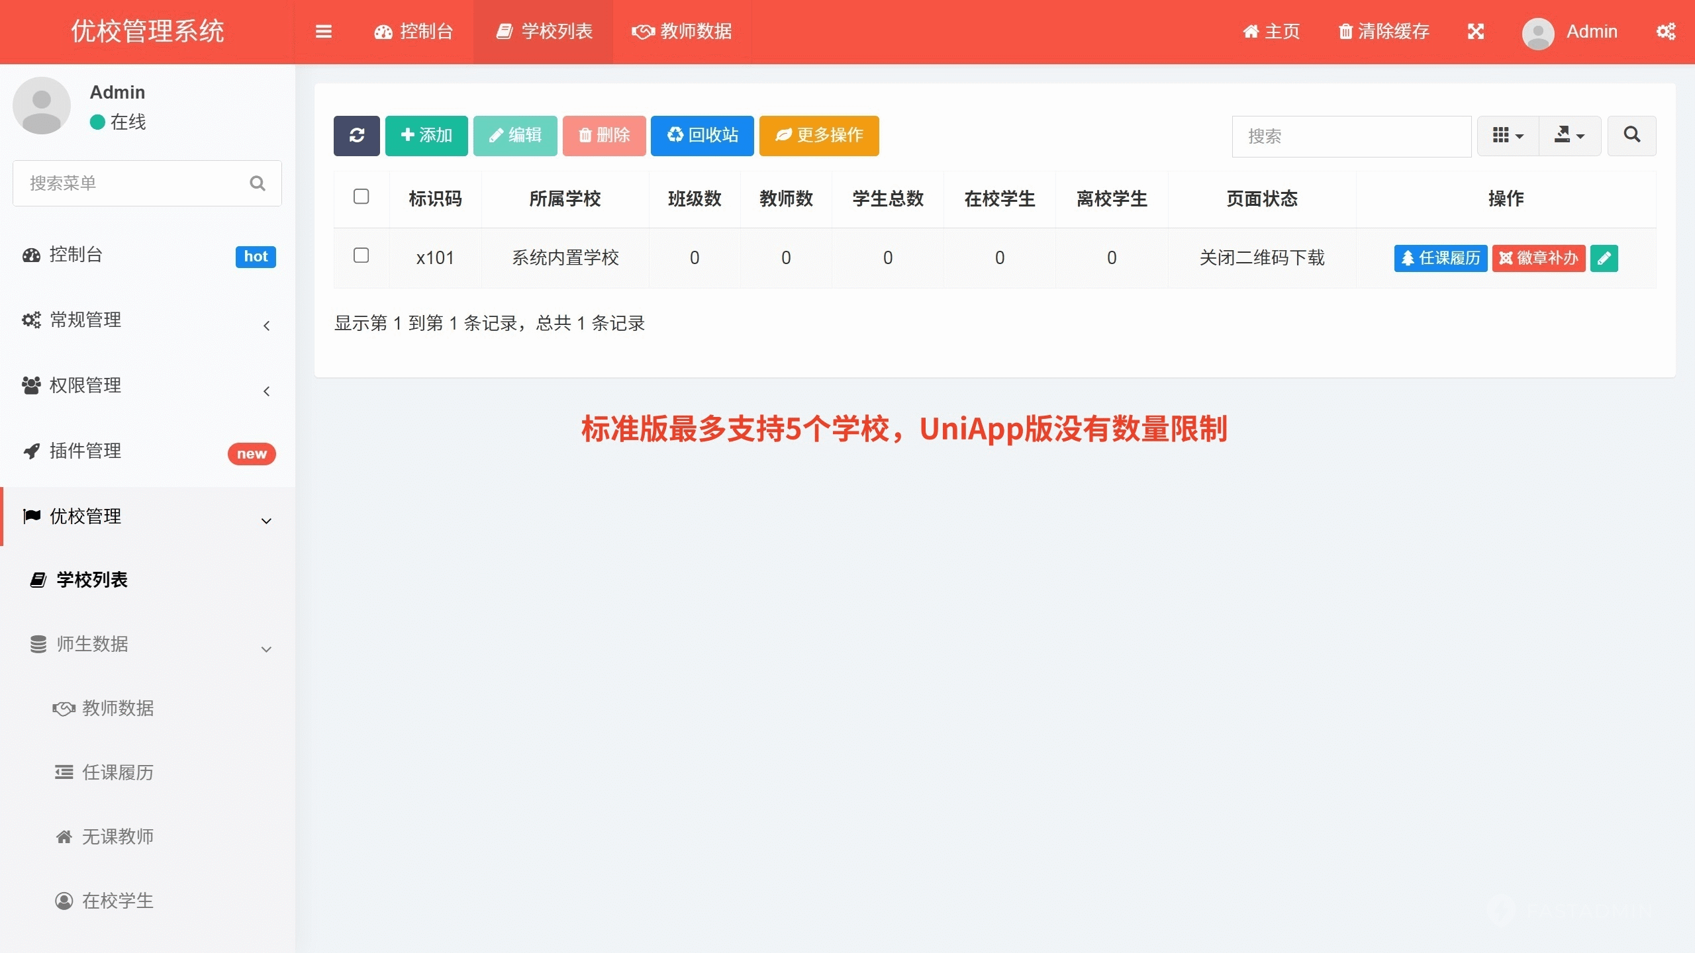Click the refresh table button
1695x953 pixels.
tap(356, 136)
